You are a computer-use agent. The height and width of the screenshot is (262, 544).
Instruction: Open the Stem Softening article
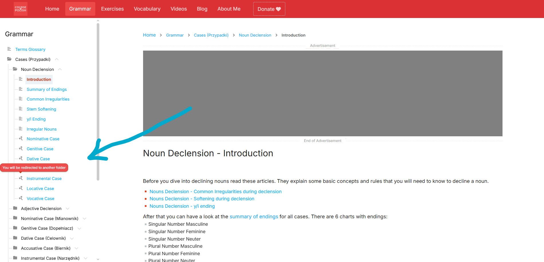pos(41,109)
